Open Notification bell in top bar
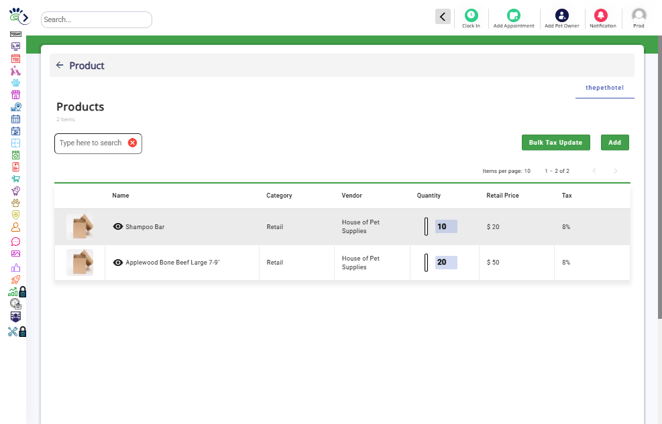 pyautogui.click(x=602, y=19)
